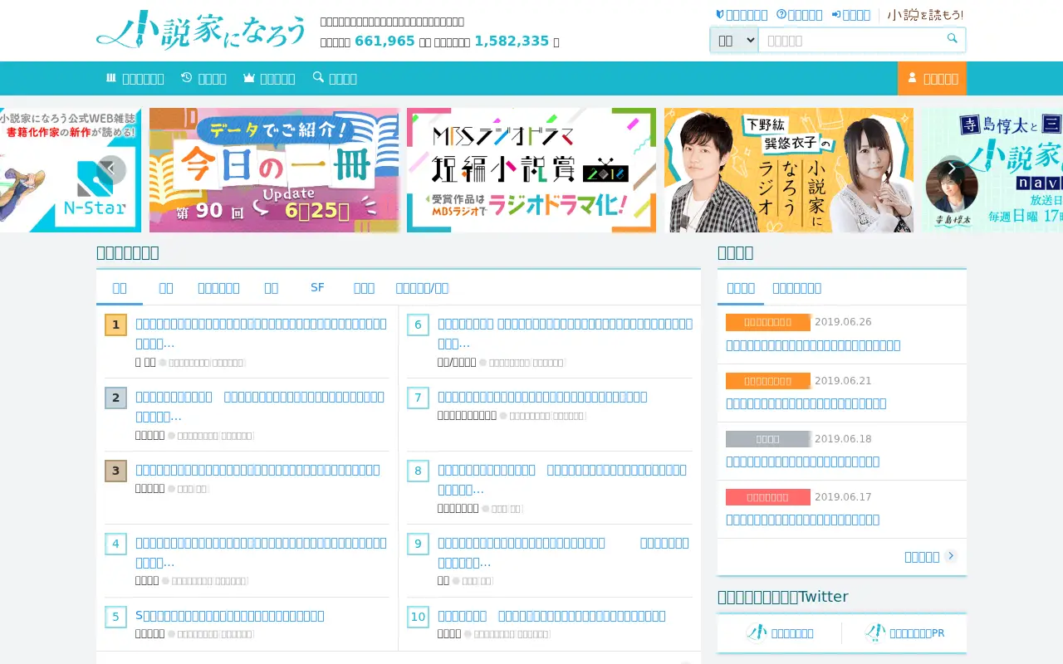Click the registered users count 661,965
The image size is (1063, 664).
point(385,41)
